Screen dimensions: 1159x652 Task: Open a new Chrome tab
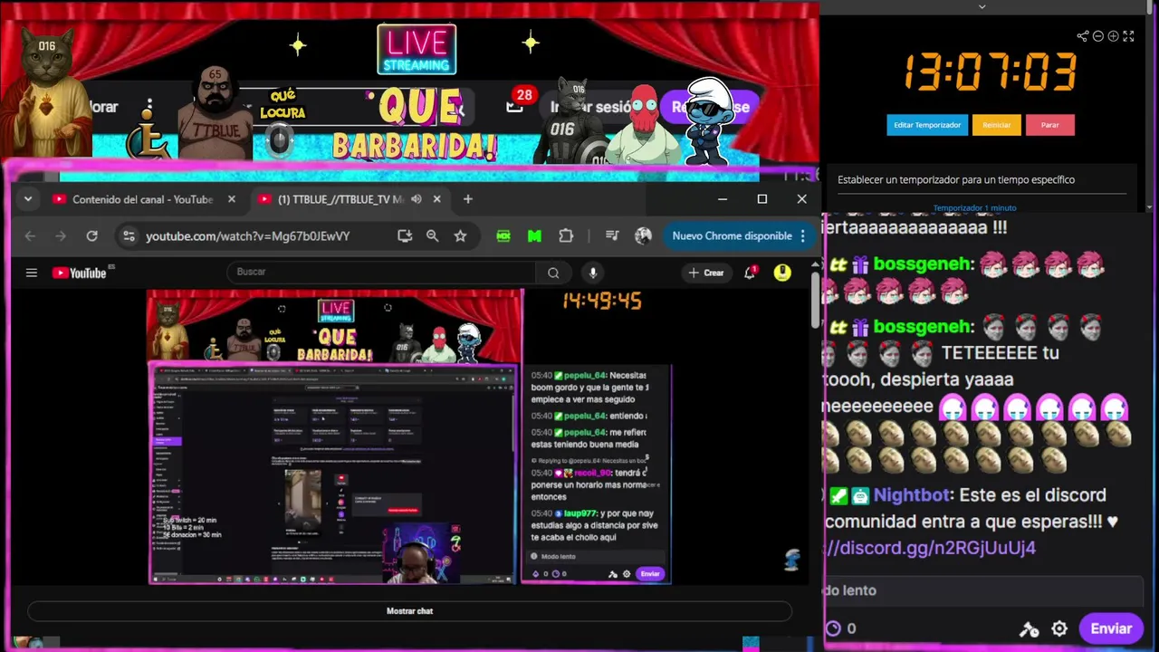[468, 199]
